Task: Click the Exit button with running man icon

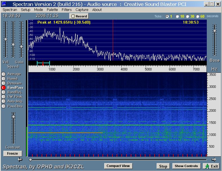Action: (211, 166)
